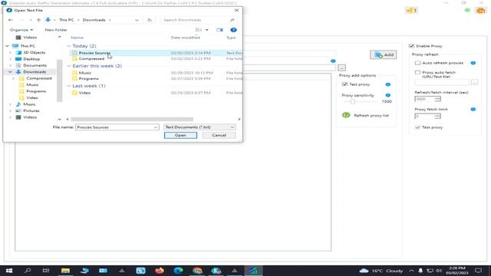Go back in the file dialog
The width and height of the screenshot is (491, 276).
(x=10, y=20)
